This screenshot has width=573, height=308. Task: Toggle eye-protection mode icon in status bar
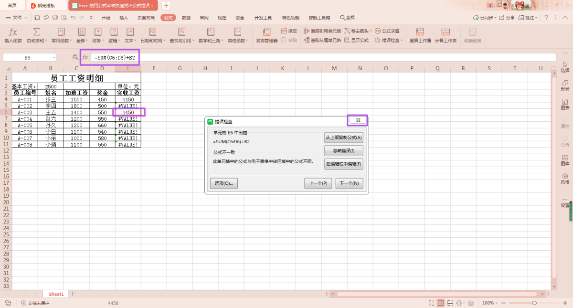coord(471,303)
